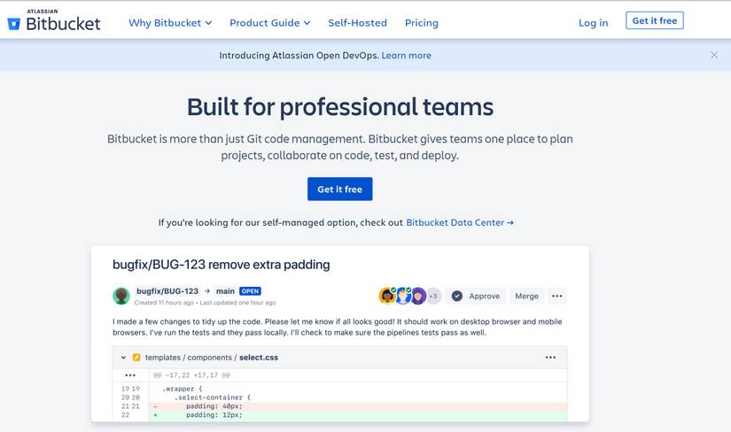Click the second reviewer avatar
This screenshot has height=432, width=731.
click(x=402, y=296)
